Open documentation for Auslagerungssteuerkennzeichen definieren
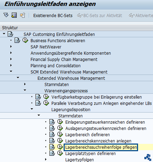This screenshot has height=162, width=153. point(52,128)
